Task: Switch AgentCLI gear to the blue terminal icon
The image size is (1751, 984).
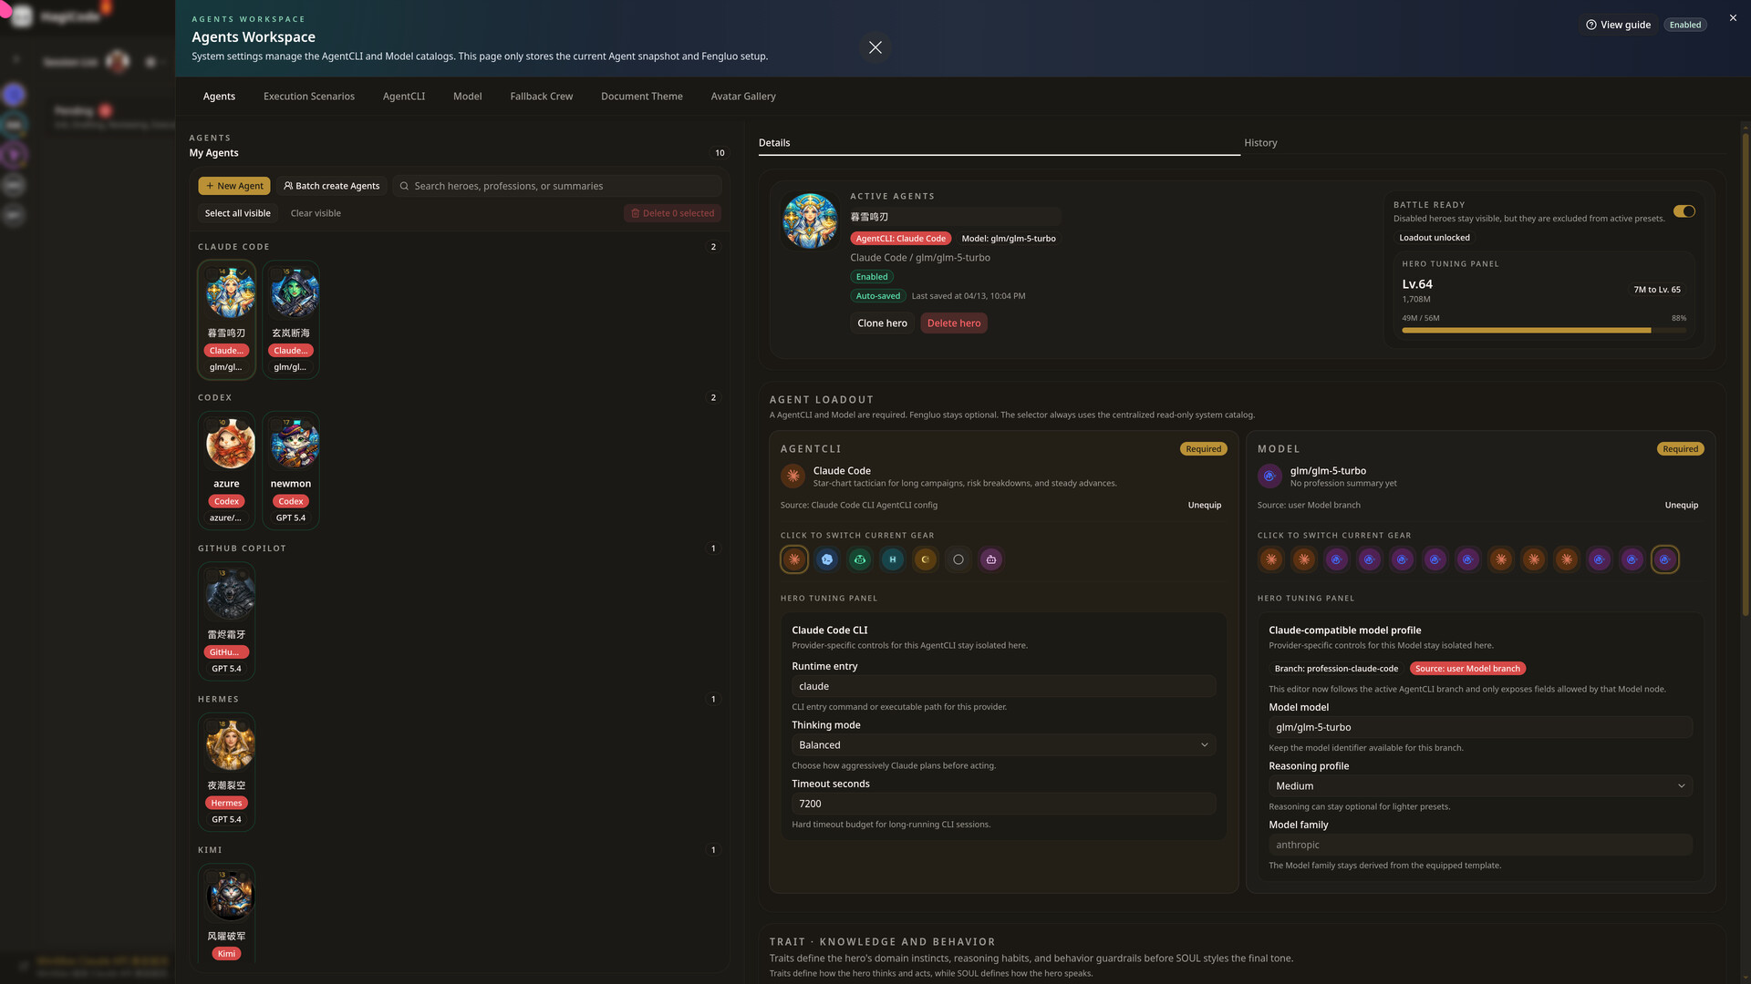Action: tap(827, 559)
